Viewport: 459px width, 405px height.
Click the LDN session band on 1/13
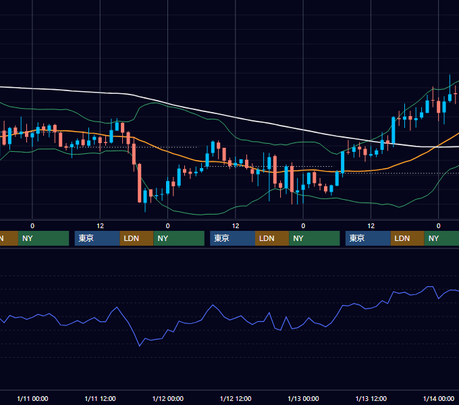pyautogui.click(x=408, y=238)
